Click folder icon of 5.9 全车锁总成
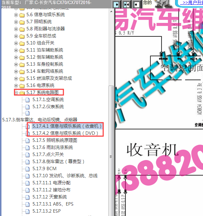 [x=22, y=36]
